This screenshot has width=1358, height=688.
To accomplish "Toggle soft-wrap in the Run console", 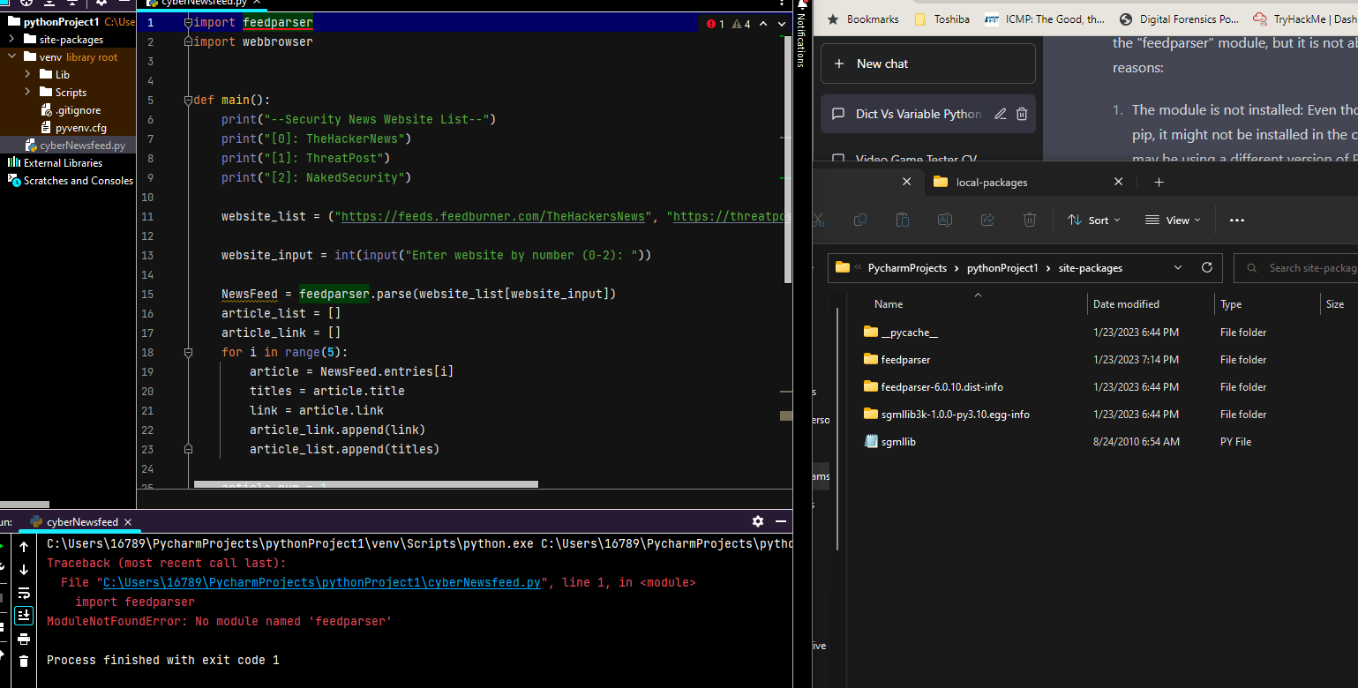I will (x=24, y=593).
